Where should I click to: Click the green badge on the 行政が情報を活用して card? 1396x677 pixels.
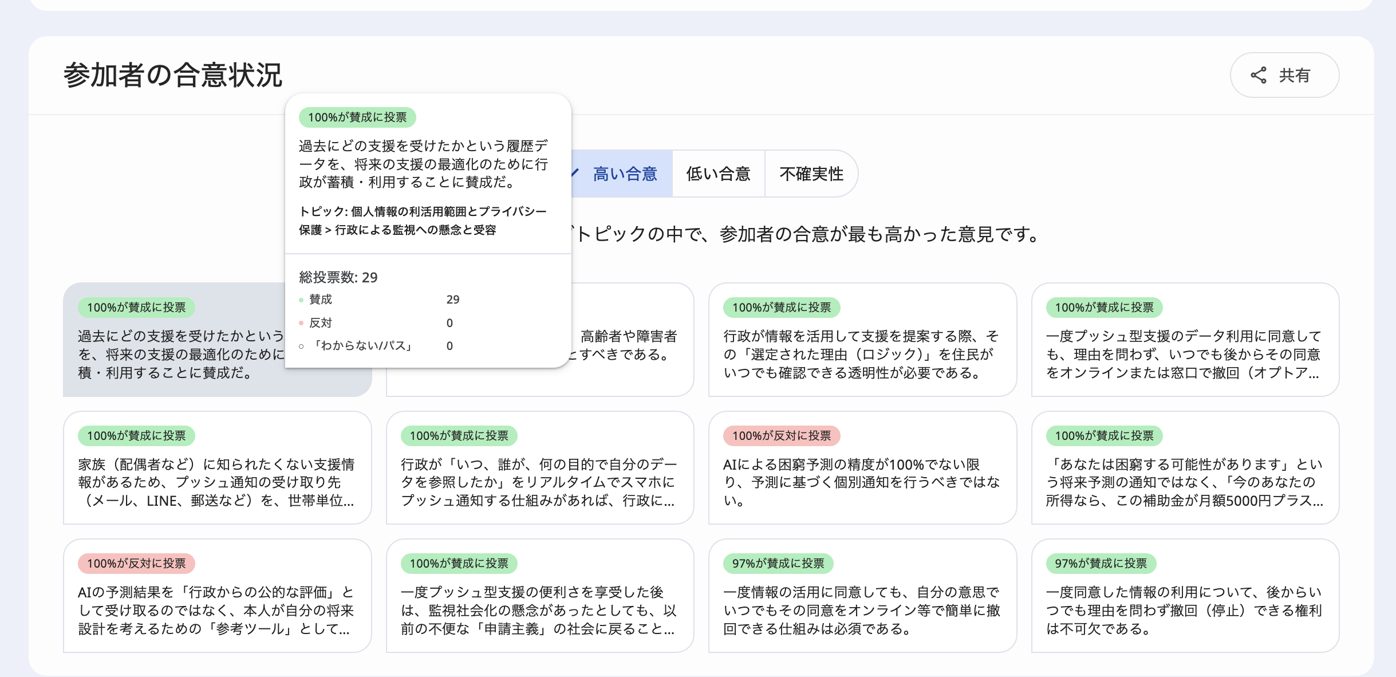coord(782,308)
